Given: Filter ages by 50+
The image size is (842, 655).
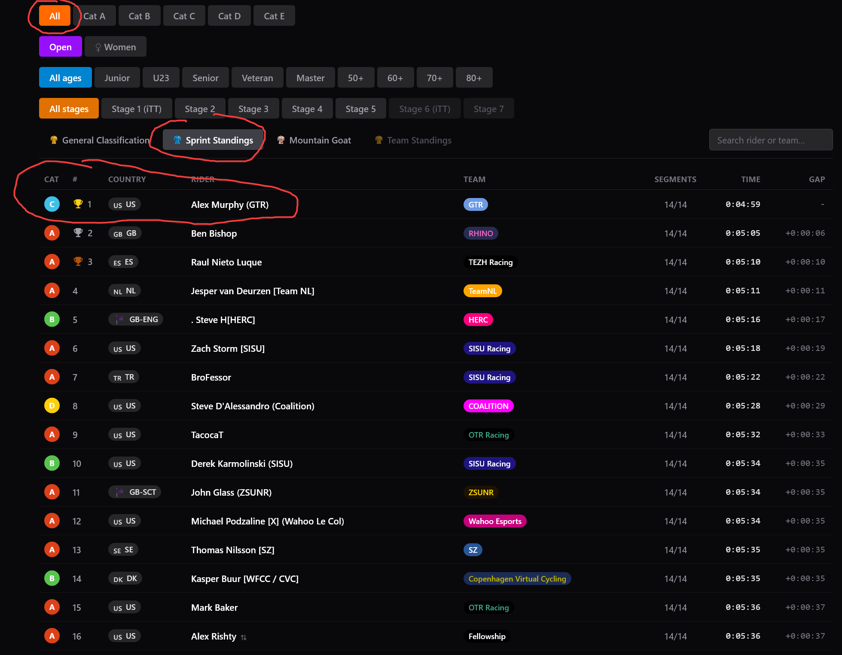Looking at the screenshot, I should (x=356, y=78).
